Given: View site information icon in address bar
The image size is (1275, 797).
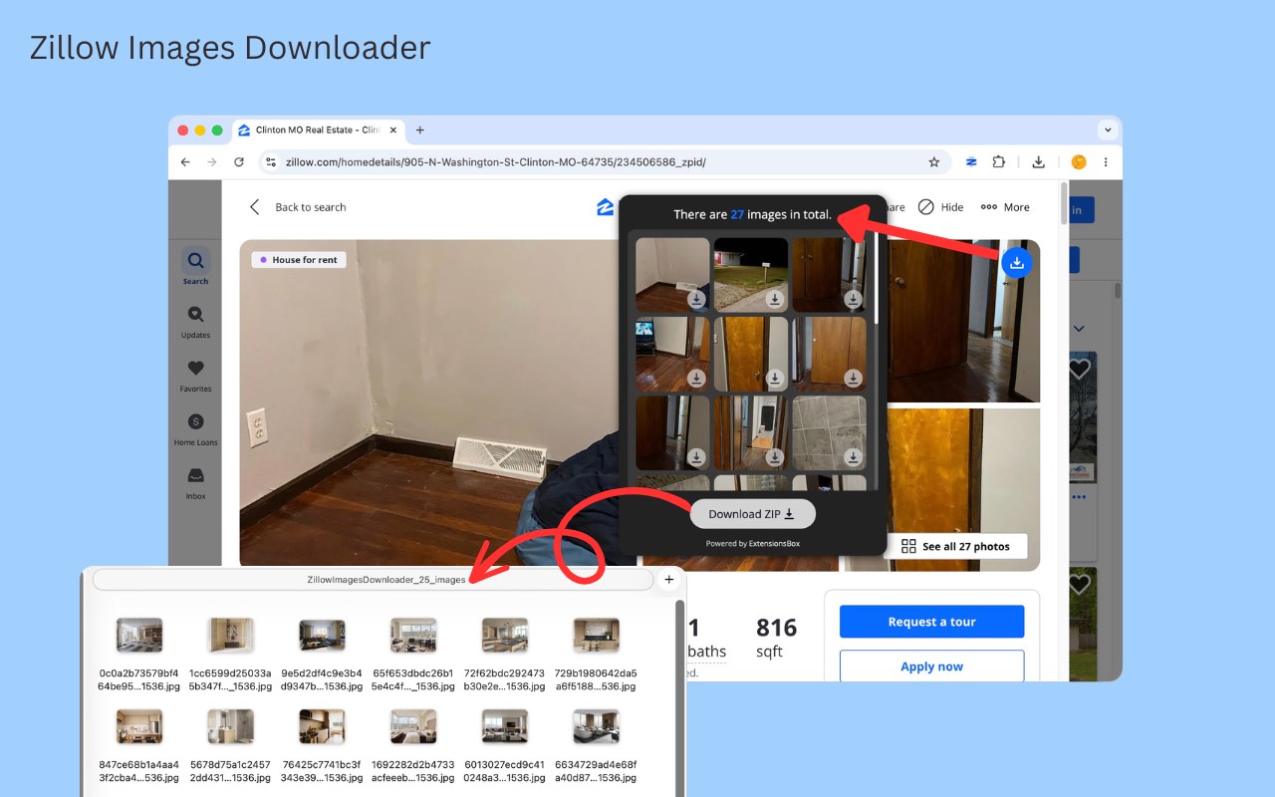Looking at the screenshot, I should point(270,162).
